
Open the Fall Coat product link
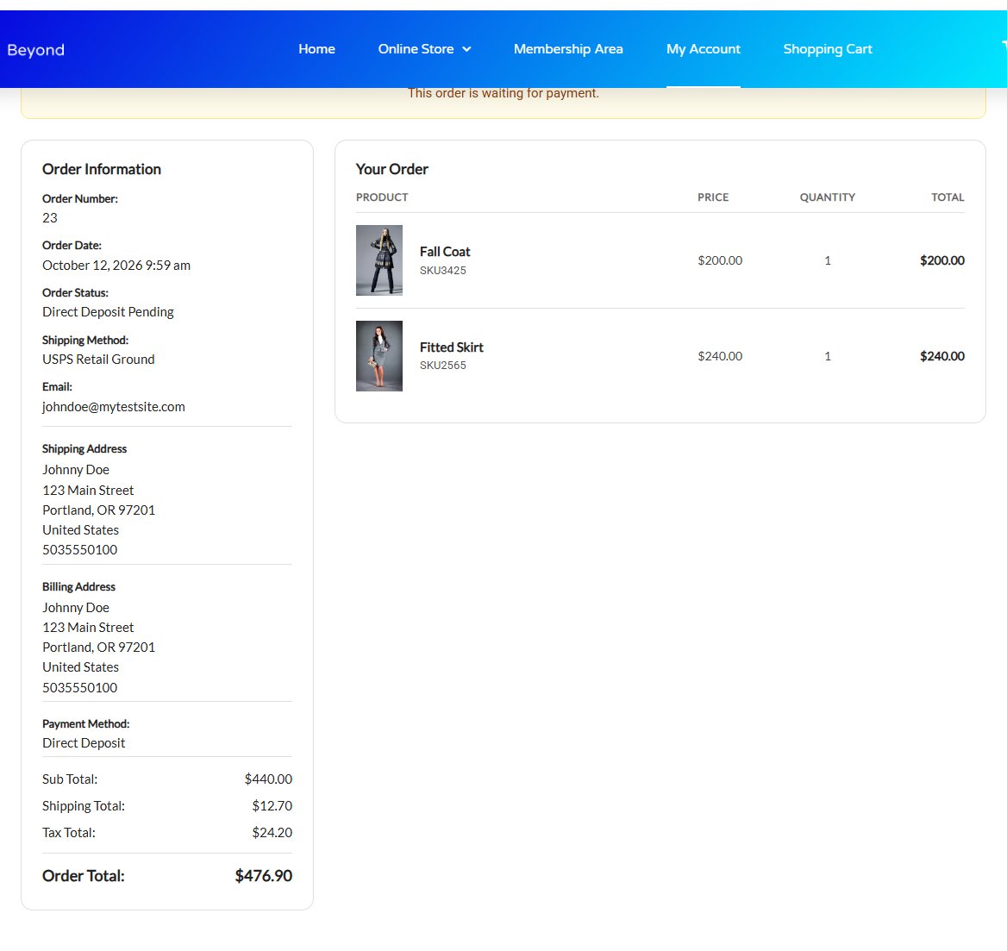click(x=445, y=252)
